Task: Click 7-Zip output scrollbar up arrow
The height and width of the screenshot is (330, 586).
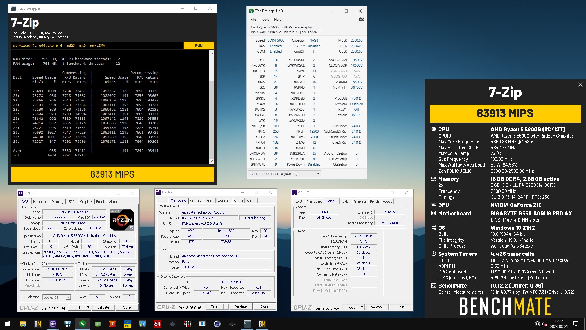Action: pyautogui.click(x=212, y=53)
